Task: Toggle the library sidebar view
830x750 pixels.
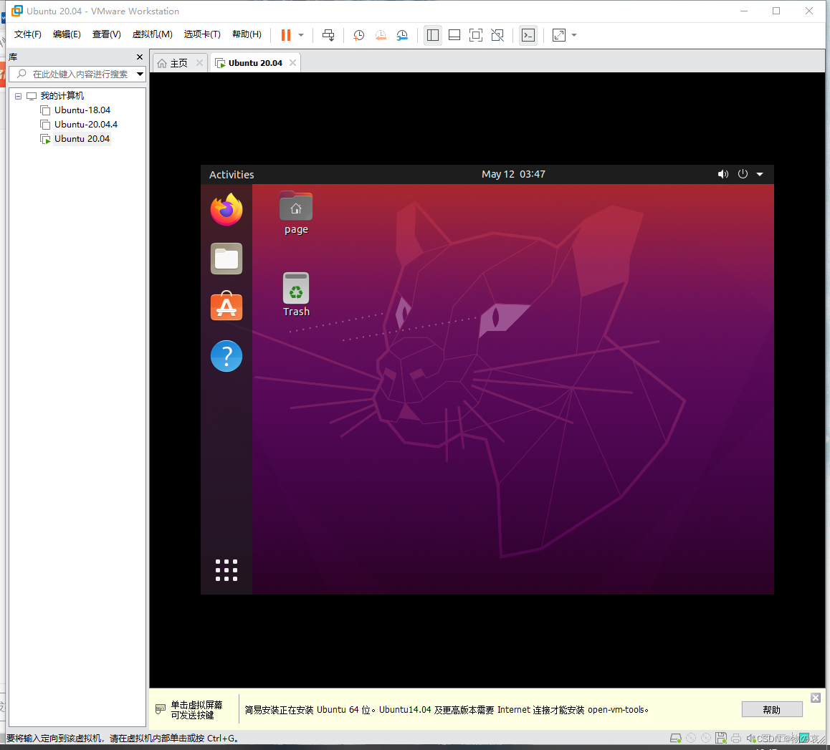Action: [432, 35]
